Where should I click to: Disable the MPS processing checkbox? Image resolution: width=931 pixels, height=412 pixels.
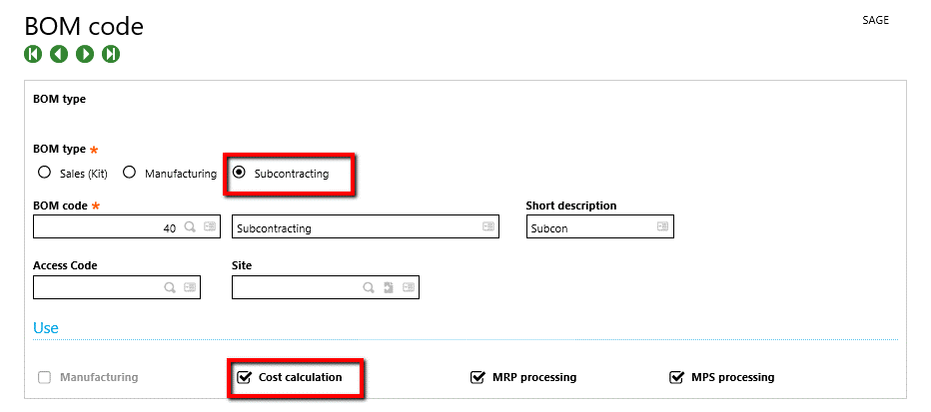[x=676, y=377]
